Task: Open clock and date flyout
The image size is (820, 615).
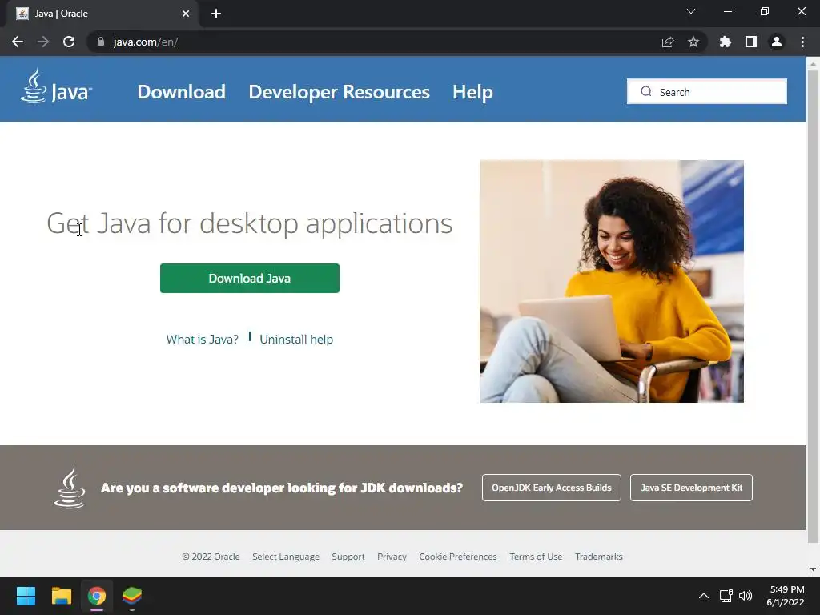Action: click(786, 596)
